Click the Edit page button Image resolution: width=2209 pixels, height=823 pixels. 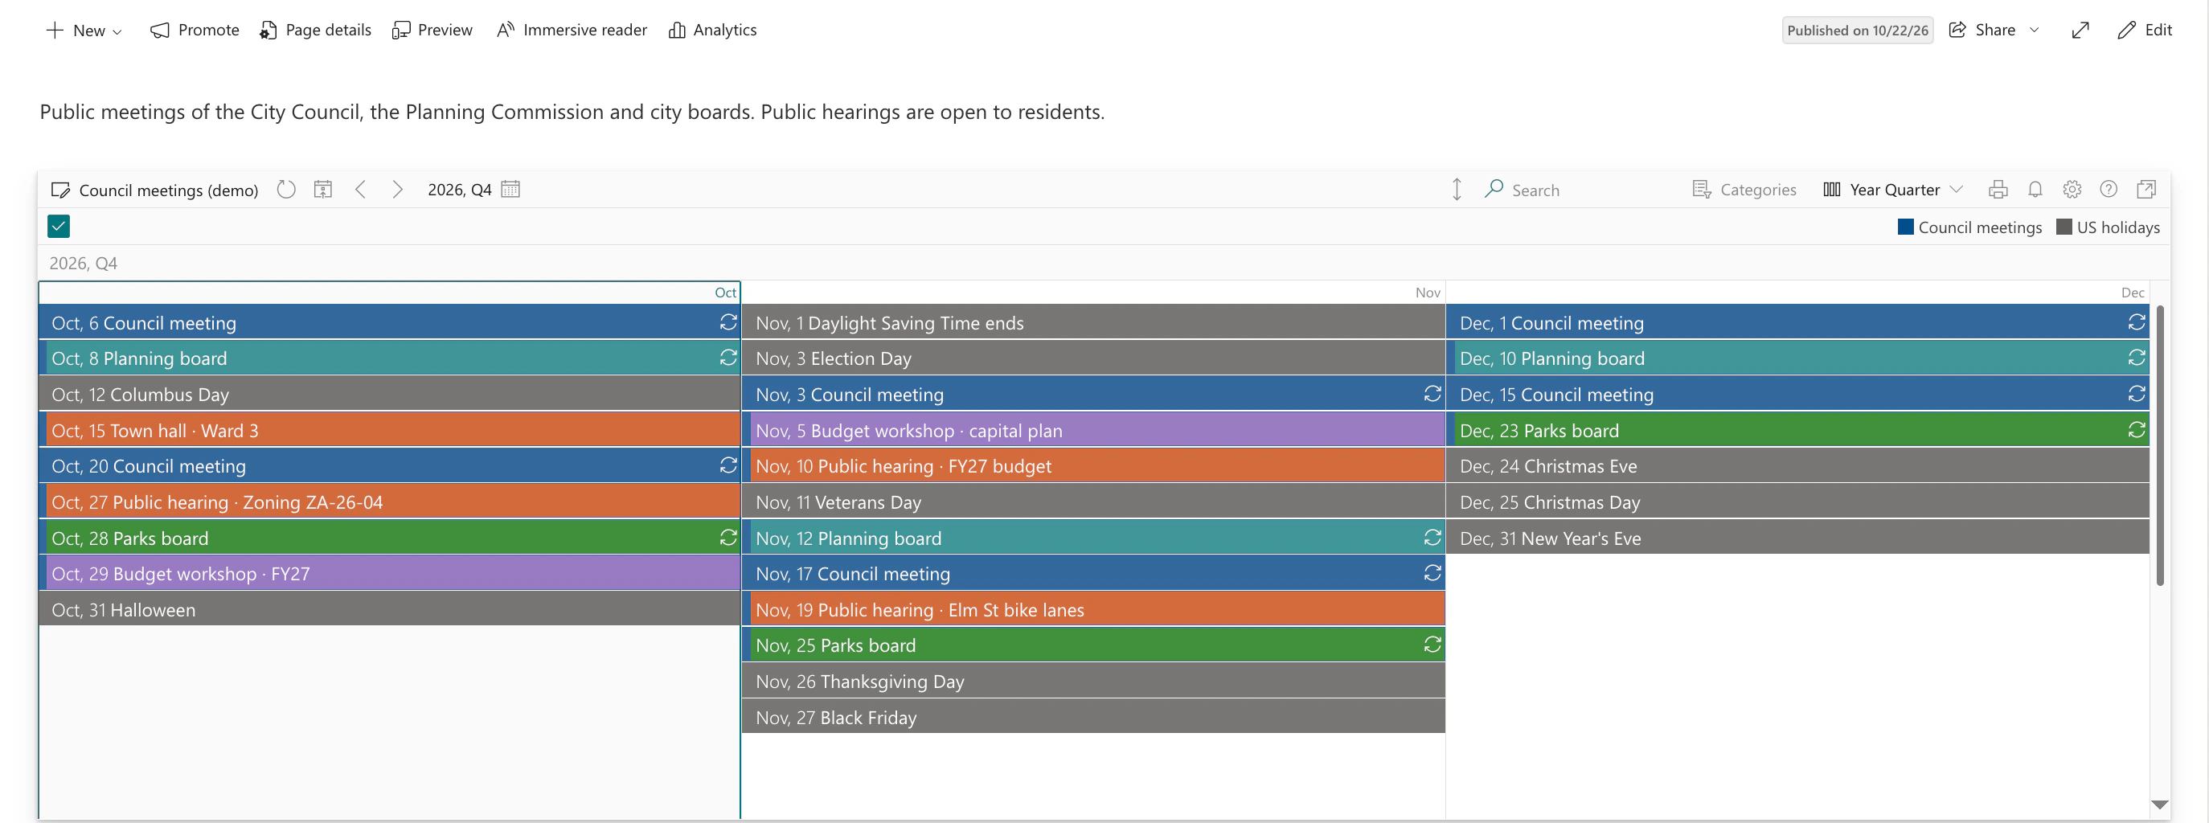(x=2145, y=30)
